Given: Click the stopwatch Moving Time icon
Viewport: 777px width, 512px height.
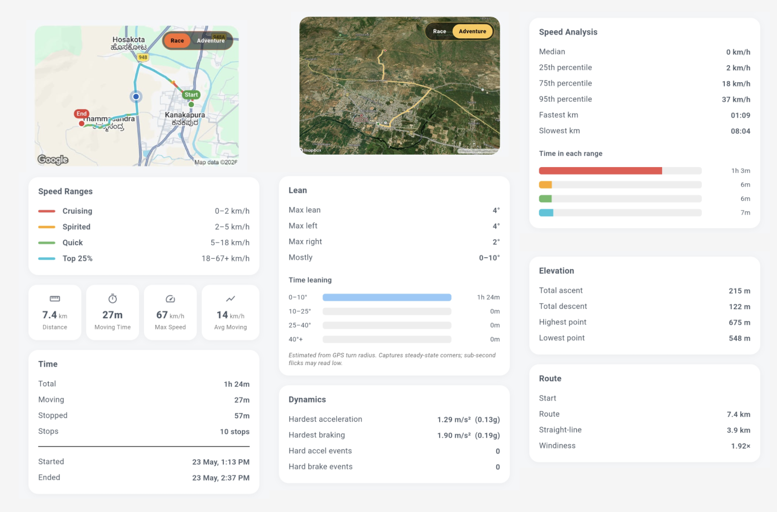Looking at the screenshot, I should pos(113,299).
